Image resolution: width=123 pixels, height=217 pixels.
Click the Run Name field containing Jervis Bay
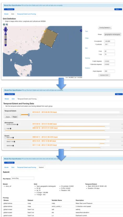pos(23,178)
